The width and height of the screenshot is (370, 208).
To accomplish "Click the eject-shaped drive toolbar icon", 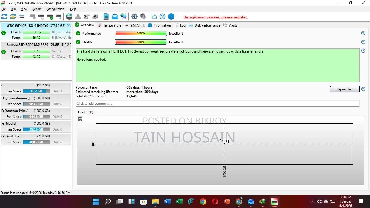I will 78,17.
